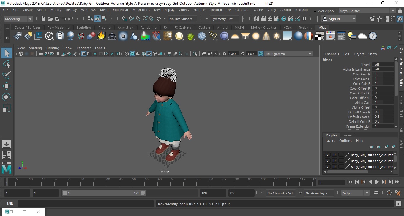404x216 pixels.
Task: Open the shelf settings gear icon
Action: click(x=7, y=38)
